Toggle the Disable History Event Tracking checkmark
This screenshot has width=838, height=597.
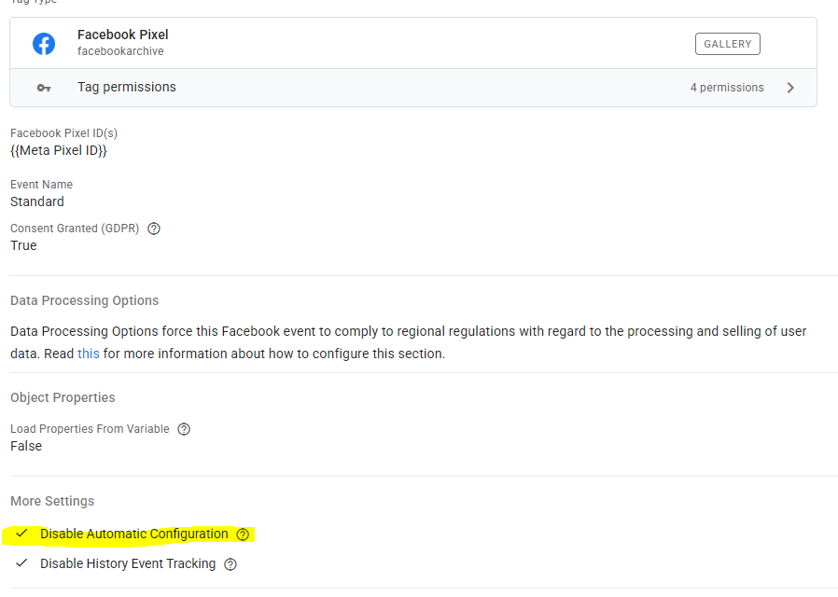pyautogui.click(x=22, y=564)
